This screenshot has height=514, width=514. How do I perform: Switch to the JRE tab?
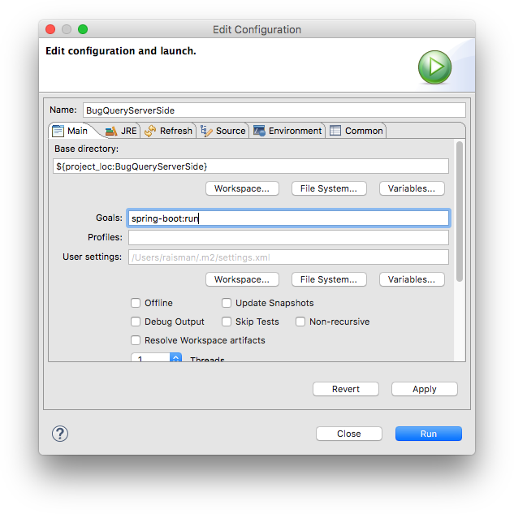pyautogui.click(x=121, y=131)
